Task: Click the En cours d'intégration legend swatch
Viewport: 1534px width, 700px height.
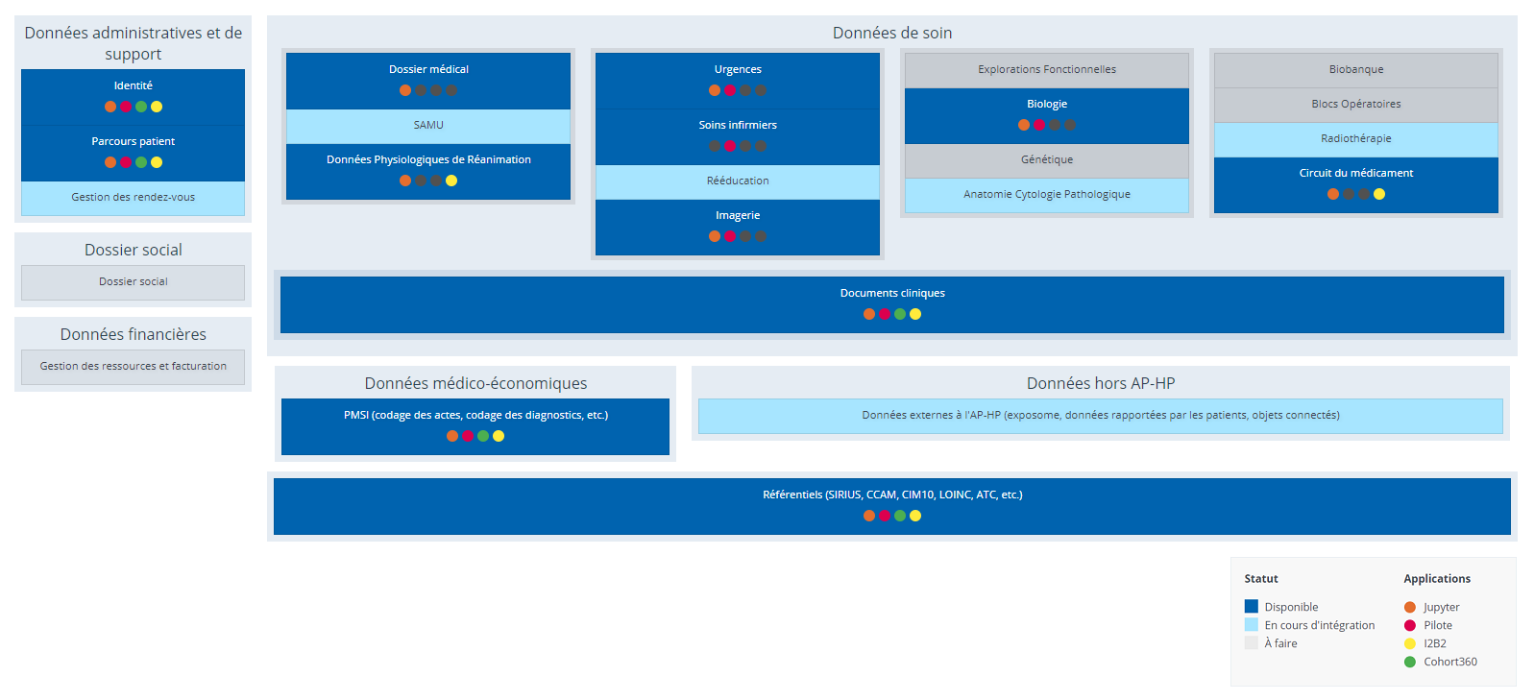Action: point(1252,625)
